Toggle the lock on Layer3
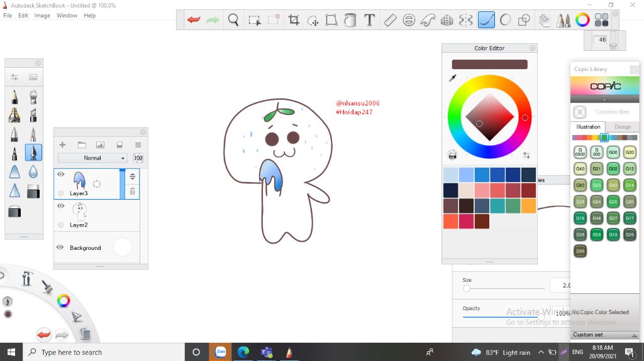 point(133,191)
